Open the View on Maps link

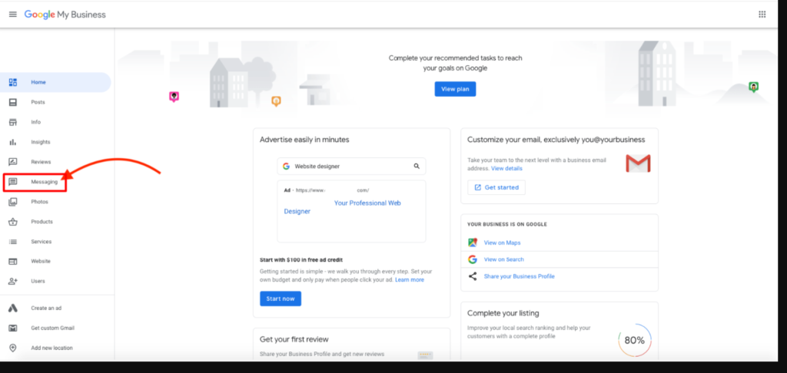[502, 243]
